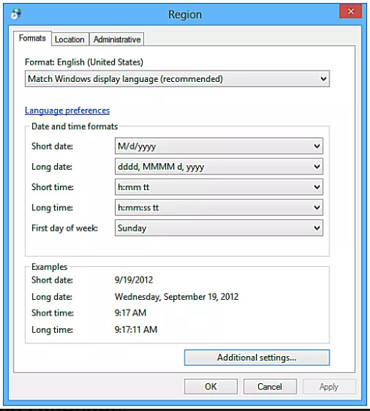
Task: Switch to the Location tab
Action: click(70, 40)
